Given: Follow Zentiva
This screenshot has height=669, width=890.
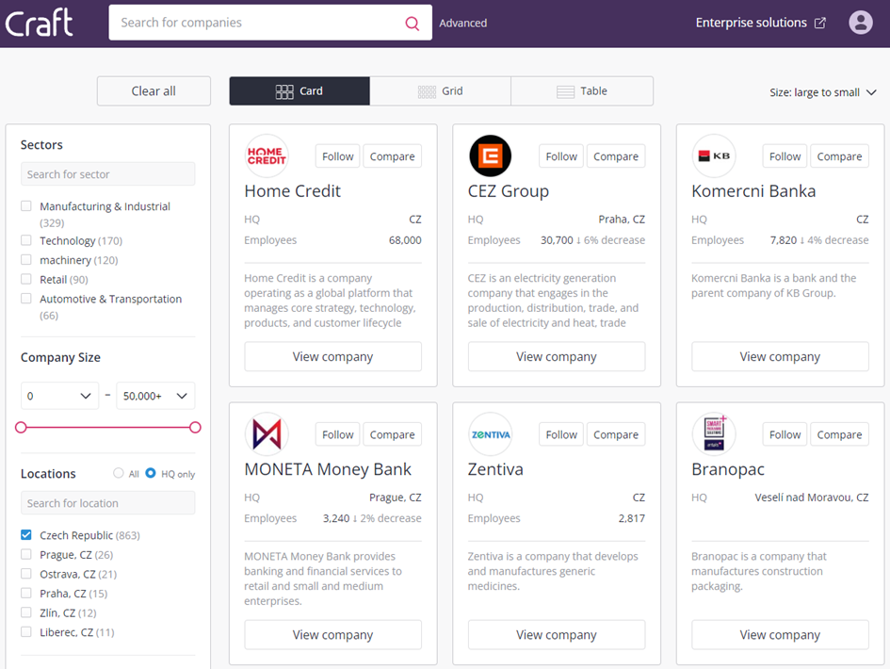Looking at the screenshot, I should point(561,434).
